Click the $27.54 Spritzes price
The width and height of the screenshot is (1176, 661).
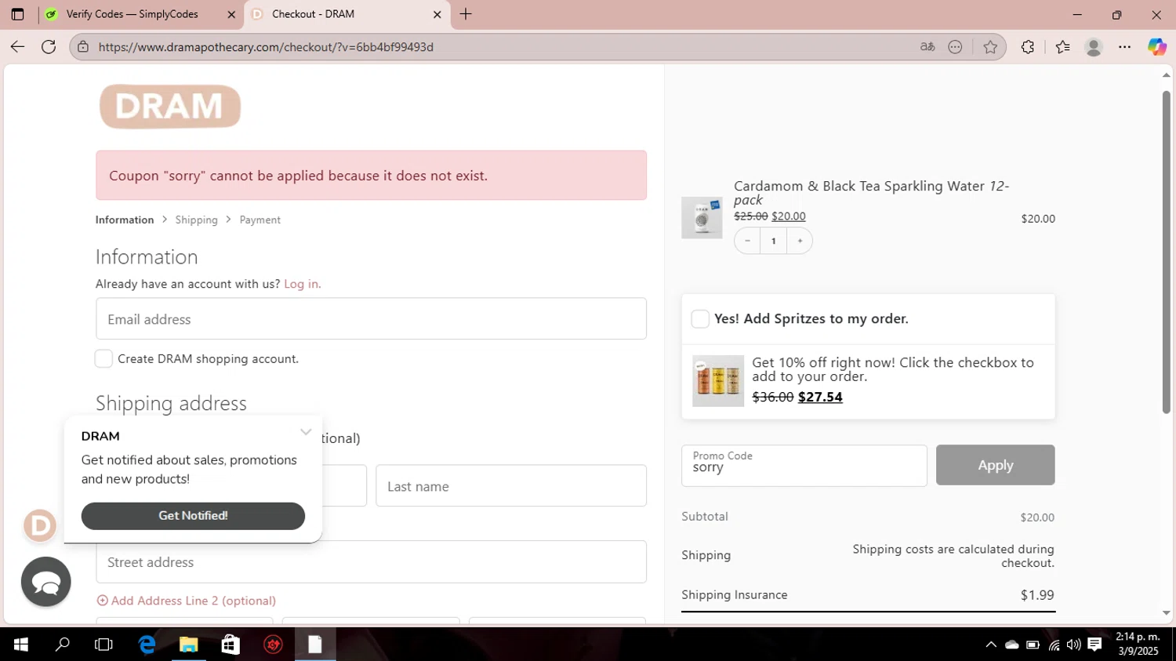tap(820, 397)
